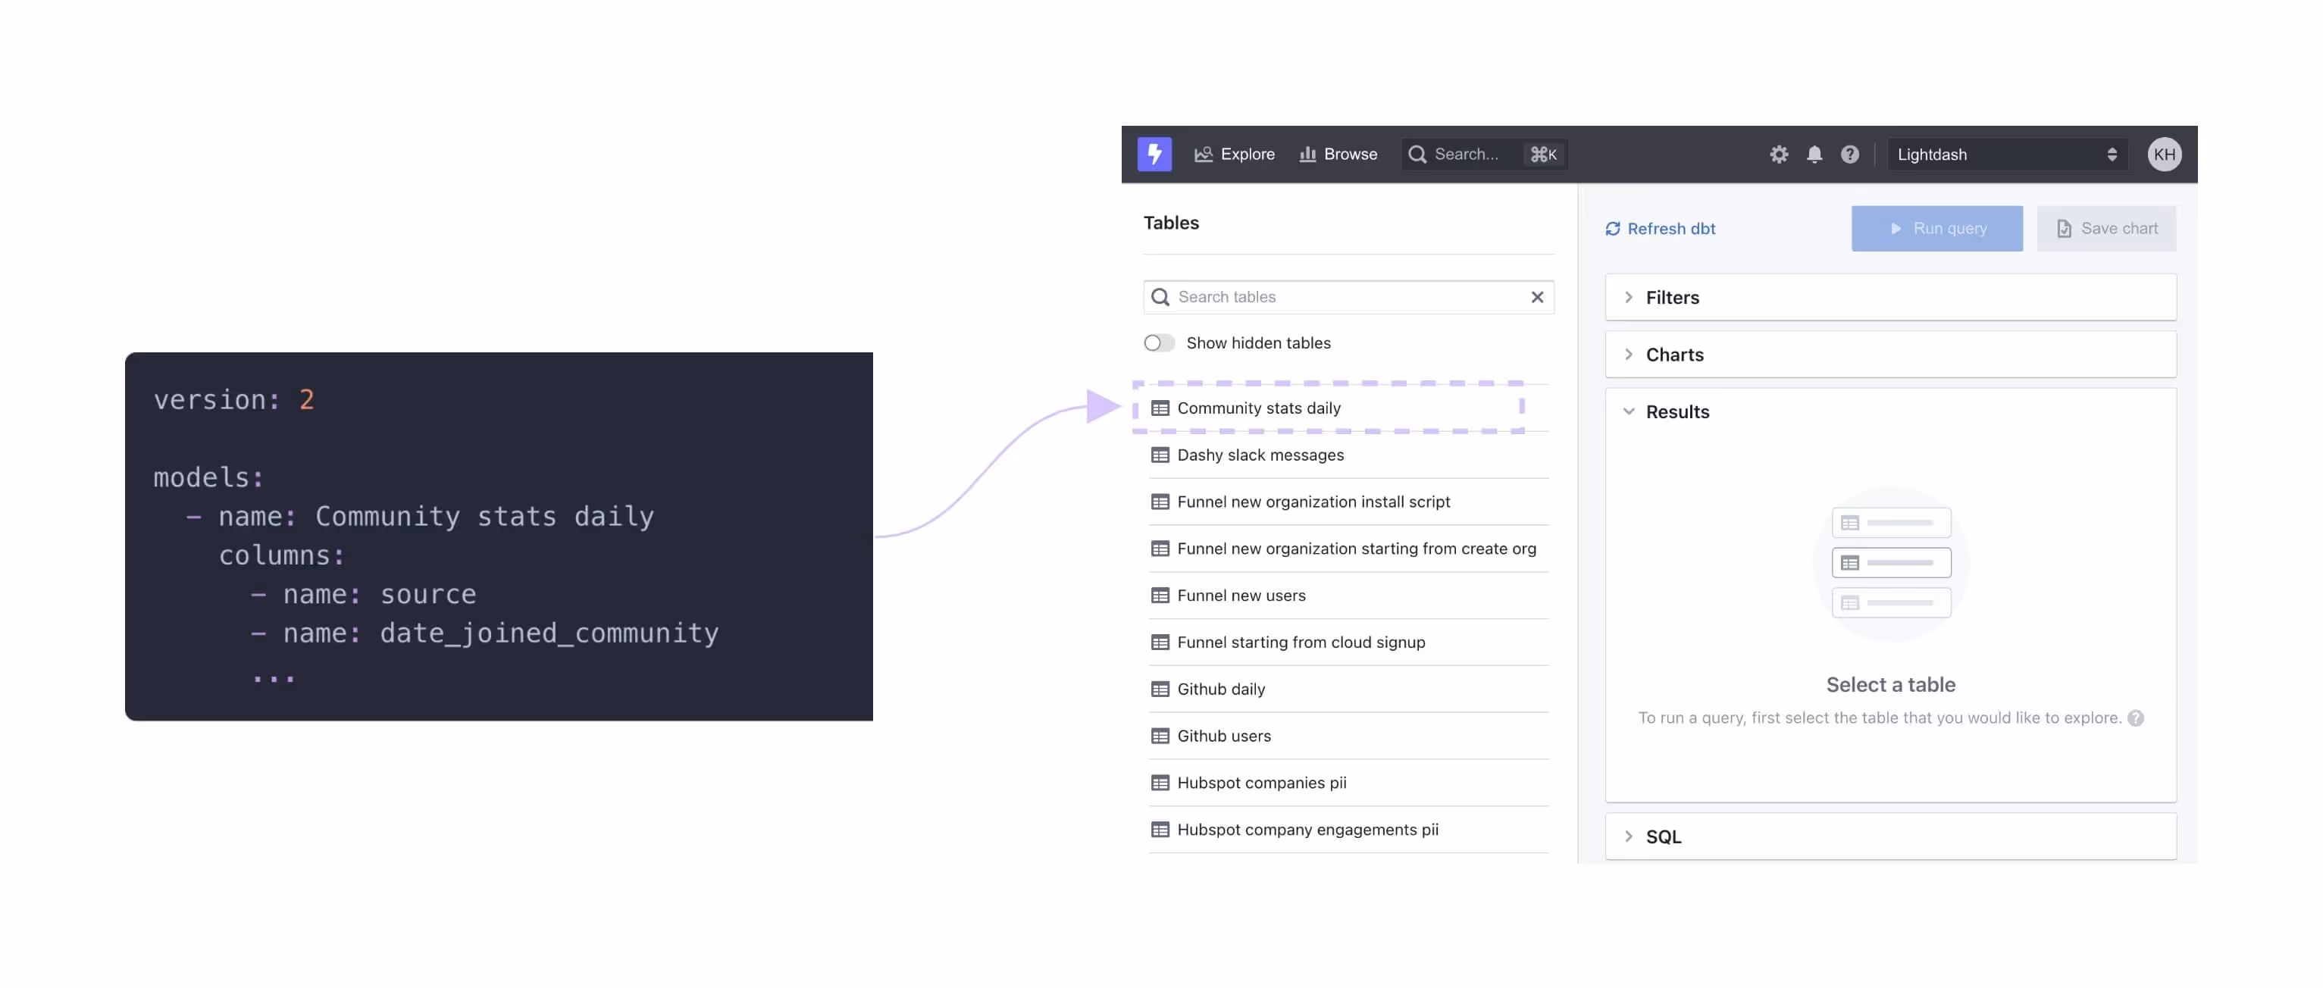Toggle Show hidden tables switch
Screen dimensions: 2323x988
(x=1159, y=342)
